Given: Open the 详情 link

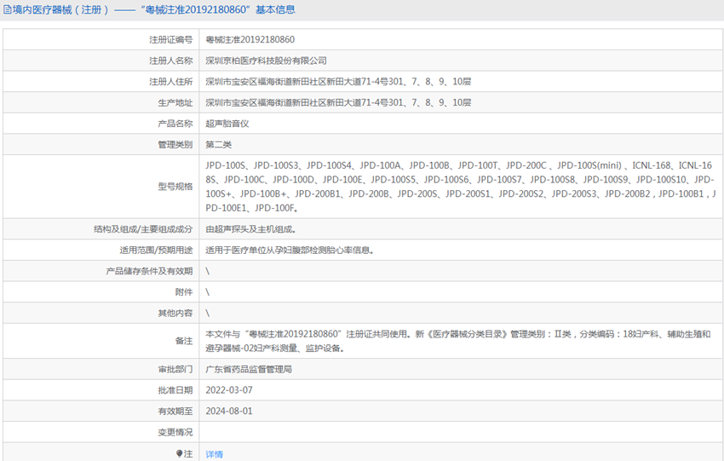Looking at the screenshot, I should click(x=215, y=454).
